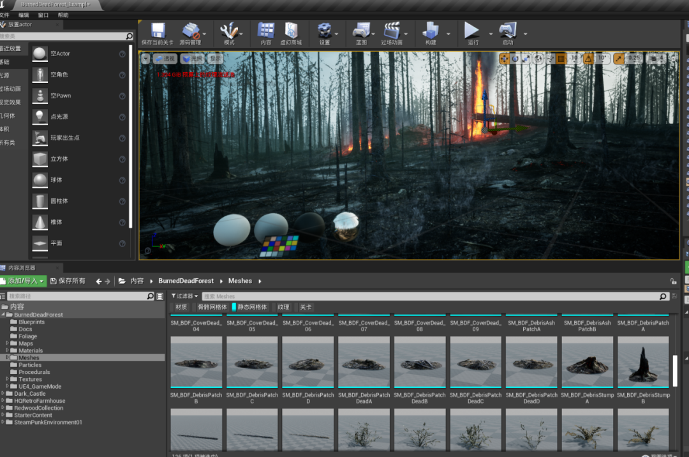This screenshot has width=689, height=457.
Task: Collapse the BurnedDeadForest folder tree
Action: point(3,315)
